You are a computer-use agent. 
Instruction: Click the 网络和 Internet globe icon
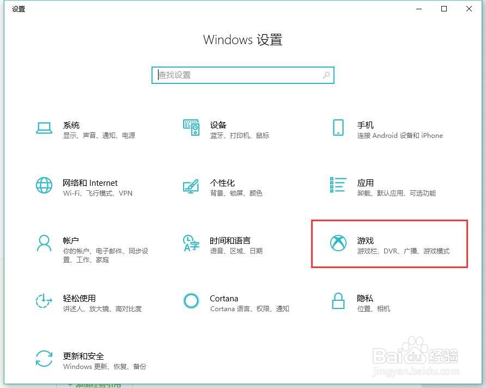(x=44, y=185)
